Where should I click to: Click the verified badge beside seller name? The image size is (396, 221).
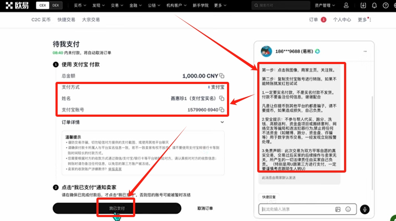tap(317, 52)
